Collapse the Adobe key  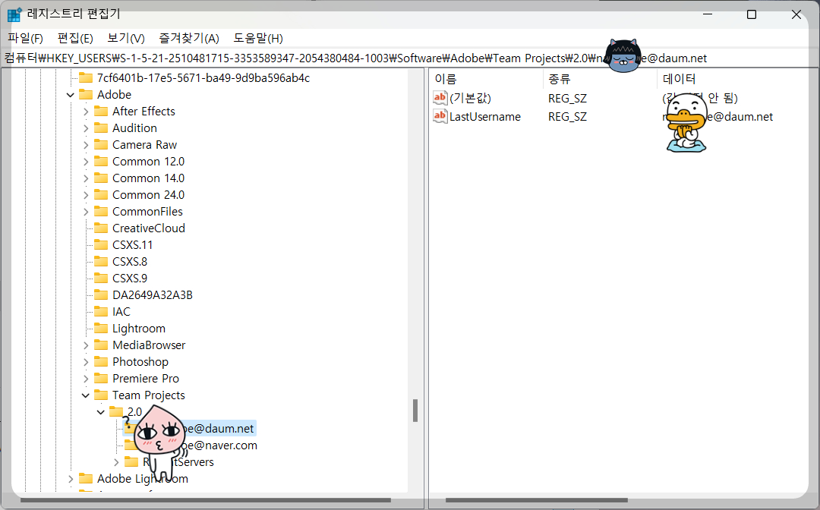71,95
